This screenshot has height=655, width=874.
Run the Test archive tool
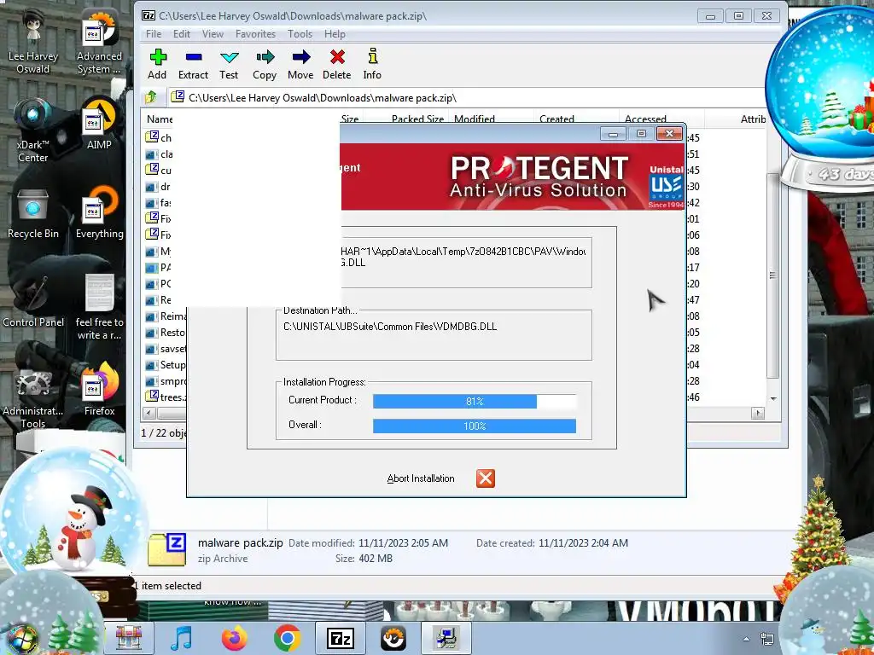[229, 65]
